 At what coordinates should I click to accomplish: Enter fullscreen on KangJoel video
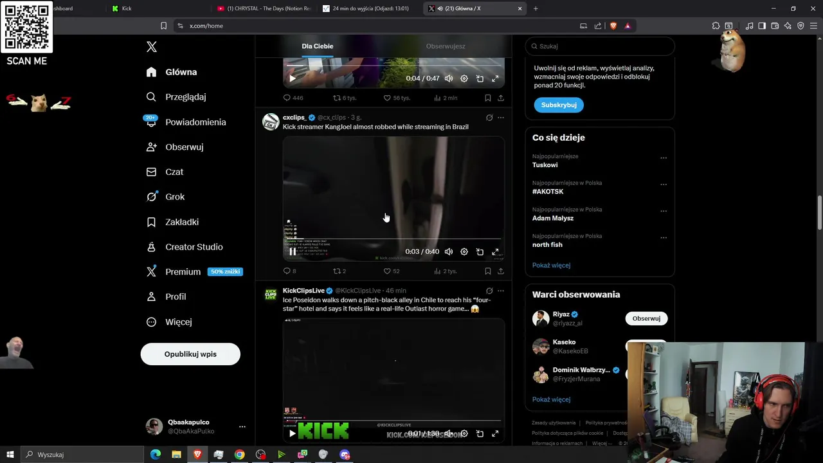[x=495, y=251]
